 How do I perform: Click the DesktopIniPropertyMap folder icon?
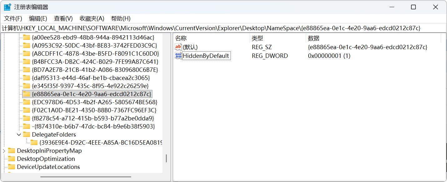[x=12, y=151]
